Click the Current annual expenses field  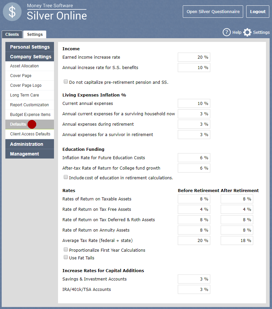click(x=194, y=104)
